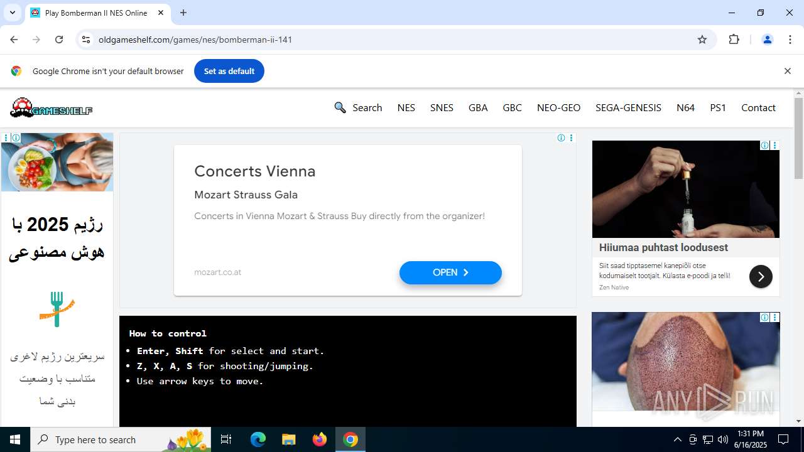The width and height of the screenshot is (804, 452).
Task: Click the dropper bottle ad image
Action: click(686, 189)
